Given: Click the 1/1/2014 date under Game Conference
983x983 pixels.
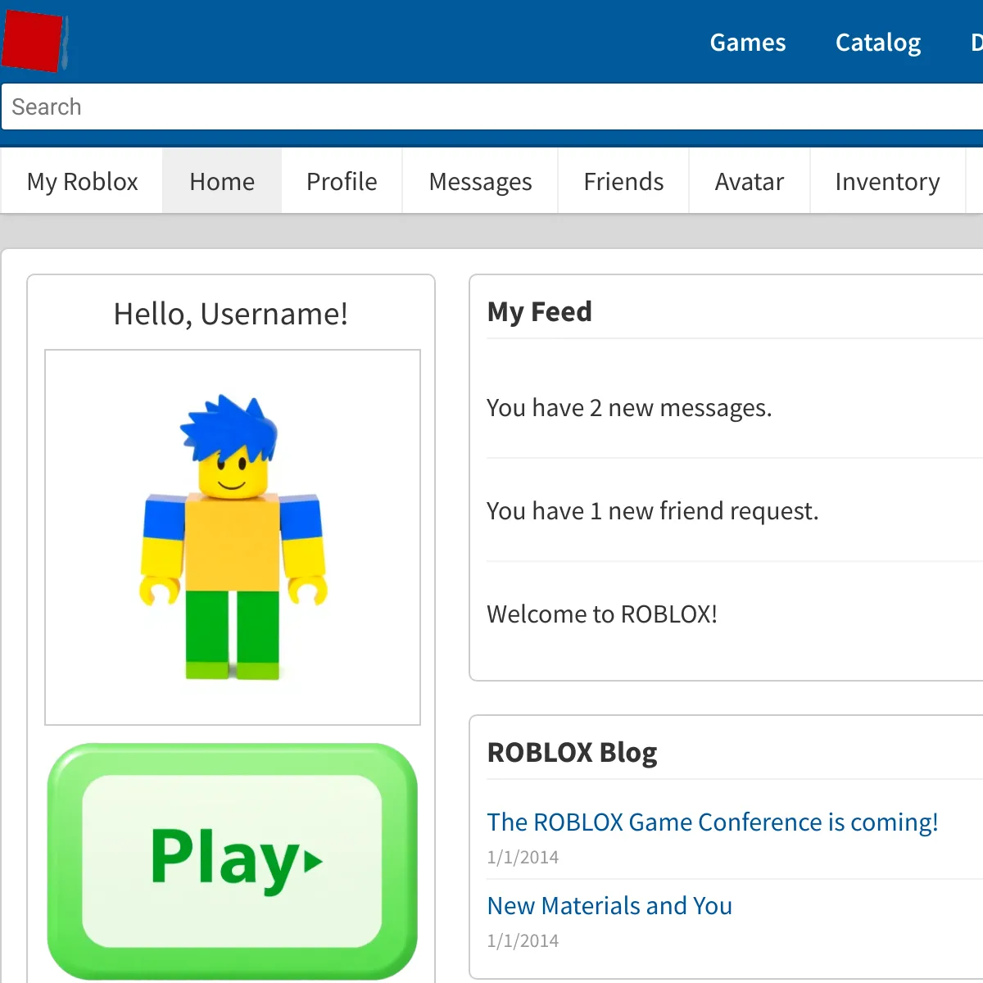Looking at the screenshot, I should click(x=523, y=858).
